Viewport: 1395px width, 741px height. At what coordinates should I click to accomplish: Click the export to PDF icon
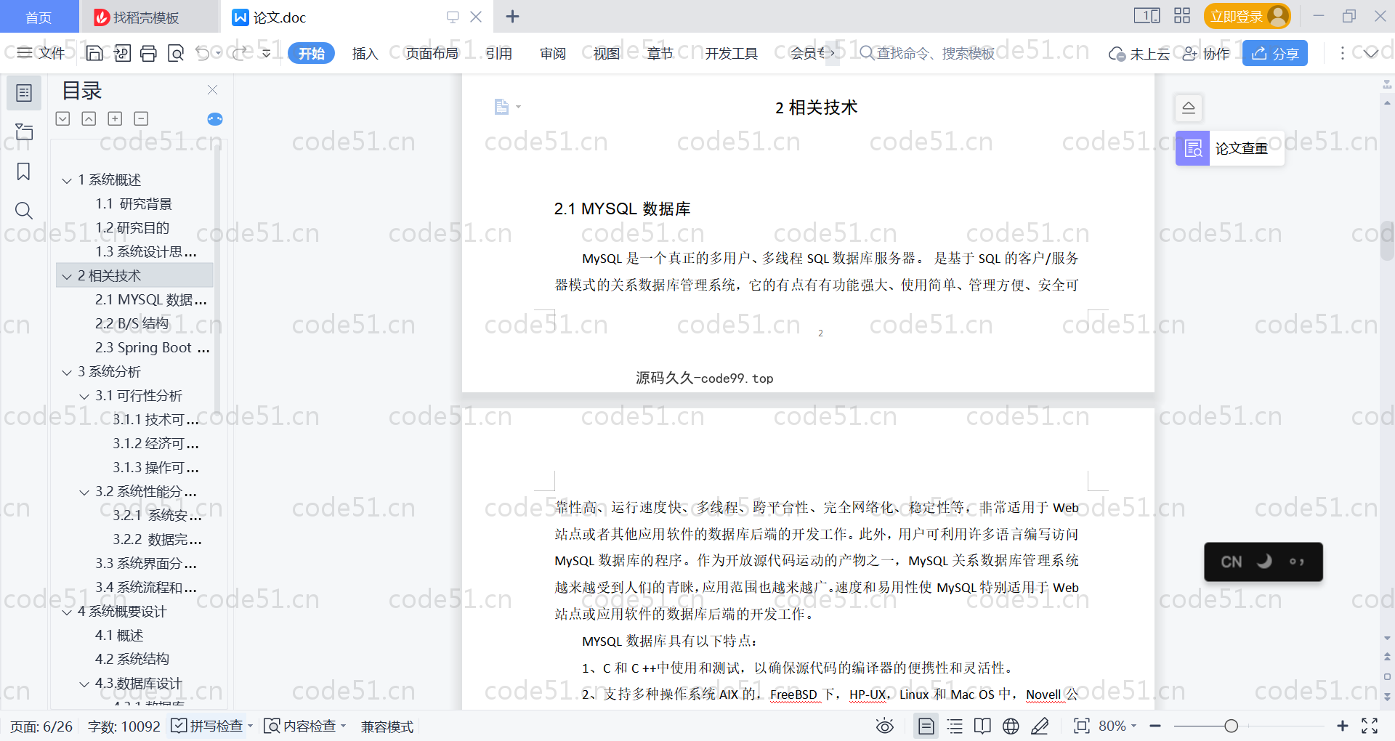pyautogui.click(x=122, y=53)
